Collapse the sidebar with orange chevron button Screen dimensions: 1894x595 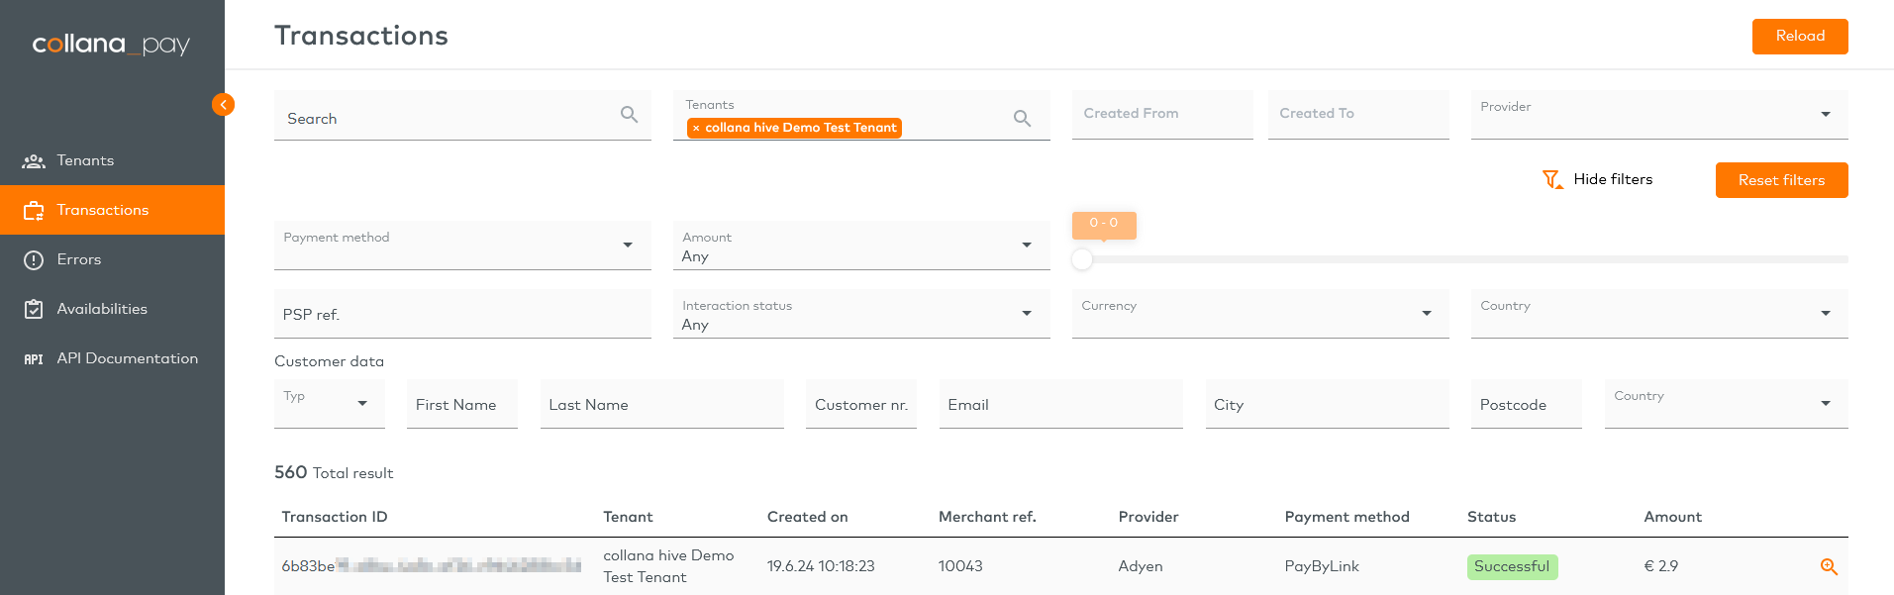point(223,104)
